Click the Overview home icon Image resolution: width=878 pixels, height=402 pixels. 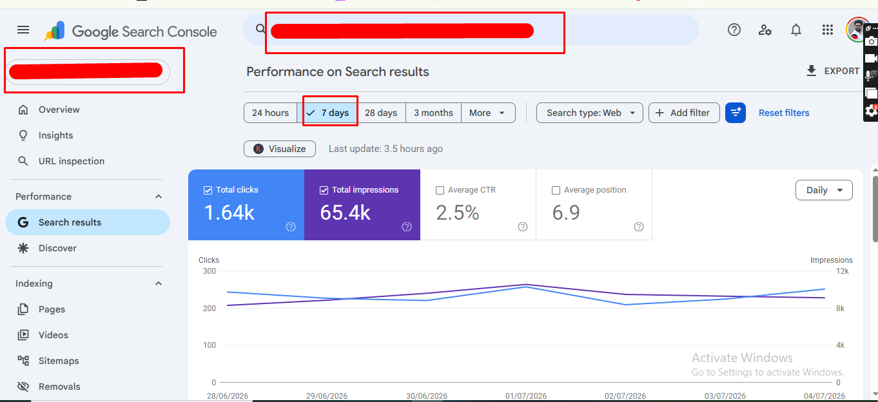tap(23, 110)
